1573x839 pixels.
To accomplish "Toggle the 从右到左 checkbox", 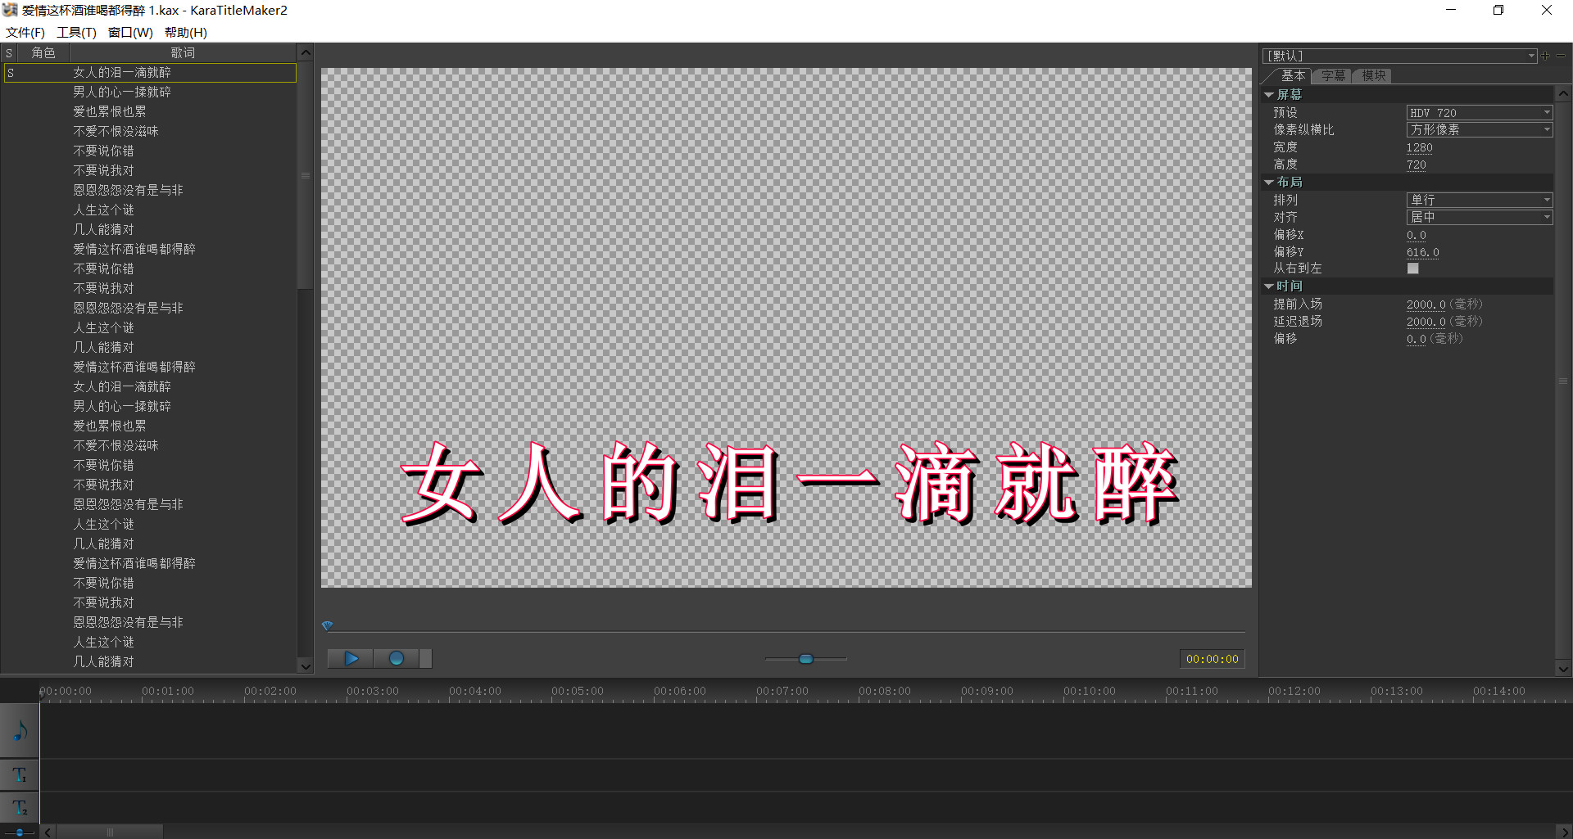I will click(x=1412, y=268).
